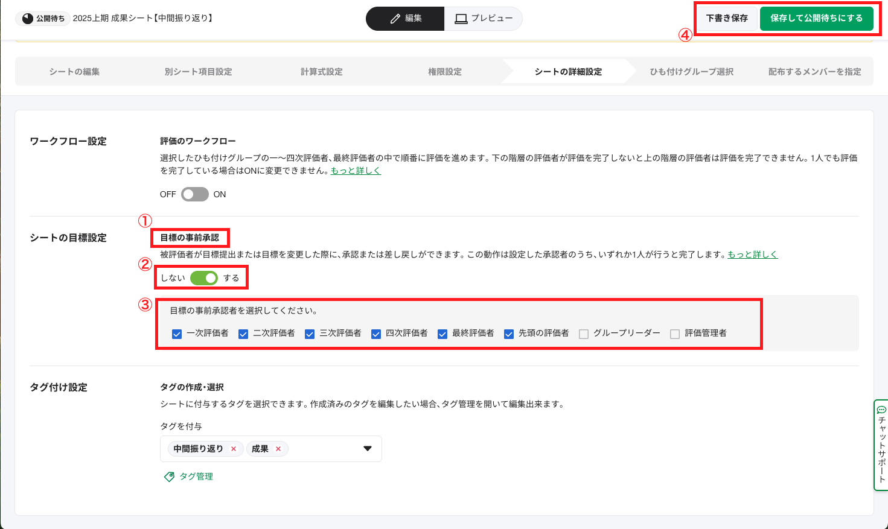The width and height of the screenshot is (888, 529).
Task: Switch to the 権限設定 step tab
Action: coord(443,71)
